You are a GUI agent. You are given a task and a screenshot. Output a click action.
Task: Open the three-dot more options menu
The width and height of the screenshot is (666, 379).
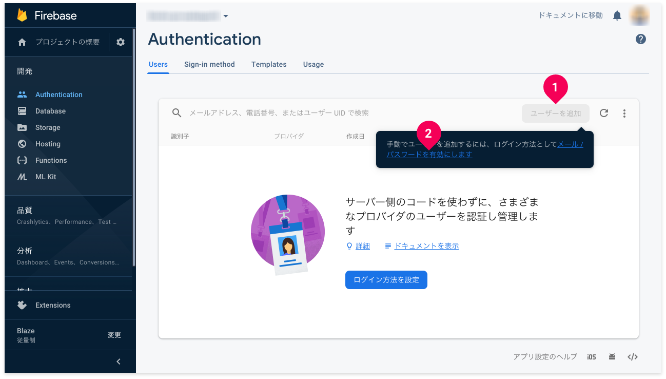pyautogui.click(x=624, y=113)
